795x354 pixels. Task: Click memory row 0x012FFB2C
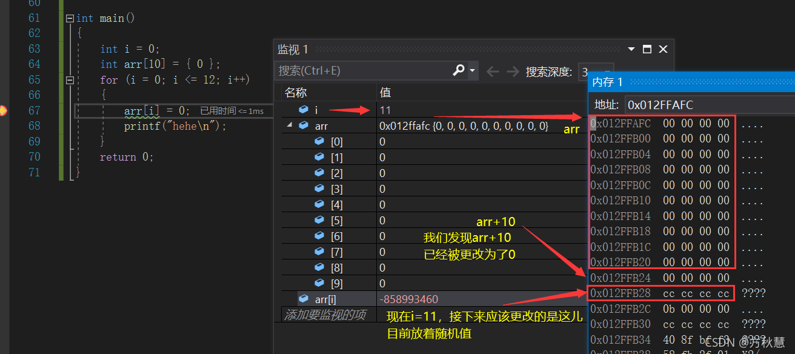click(x=677, y=309)
